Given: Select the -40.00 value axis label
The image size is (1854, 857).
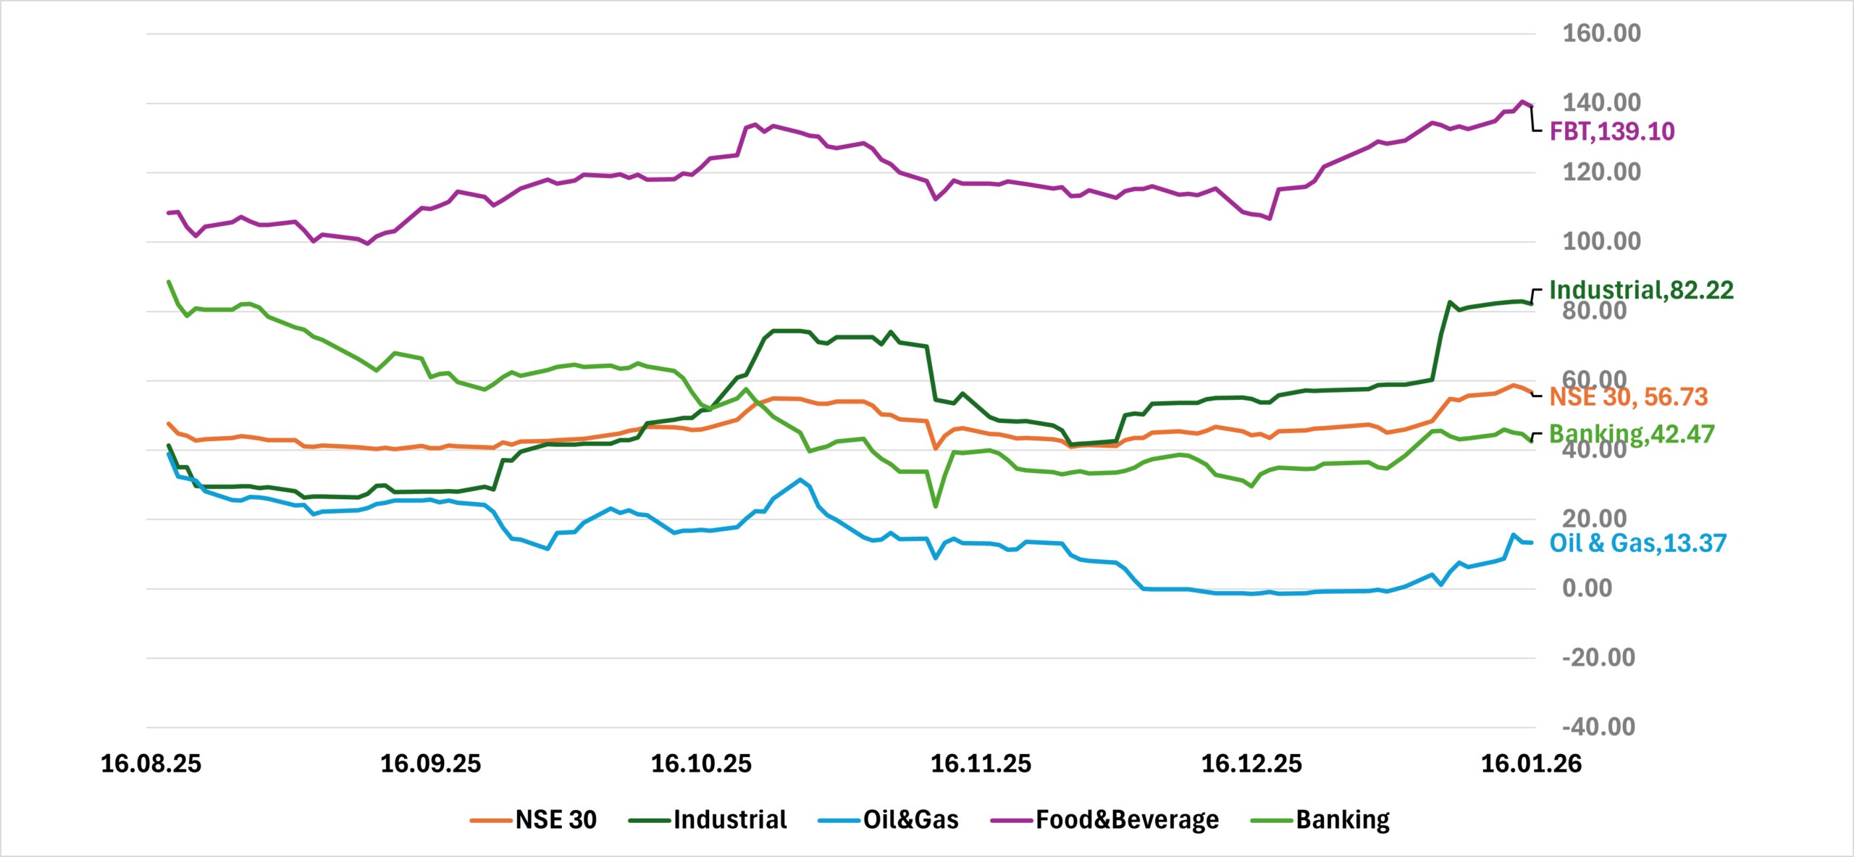Looking at the screenshot, I should pos(1598,727).
